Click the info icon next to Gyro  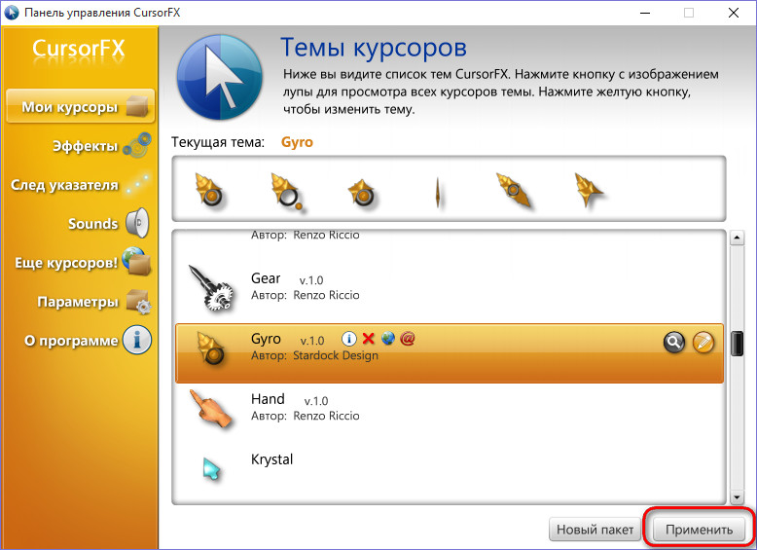click(x=349, y=339)
